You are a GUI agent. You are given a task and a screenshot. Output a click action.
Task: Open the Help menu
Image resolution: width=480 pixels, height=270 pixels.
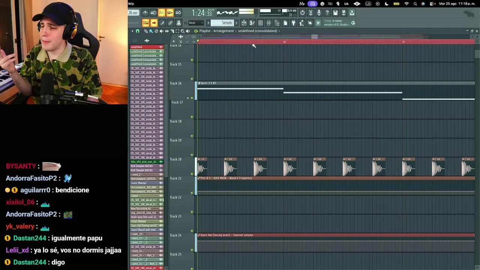click(x=131, y=4)
